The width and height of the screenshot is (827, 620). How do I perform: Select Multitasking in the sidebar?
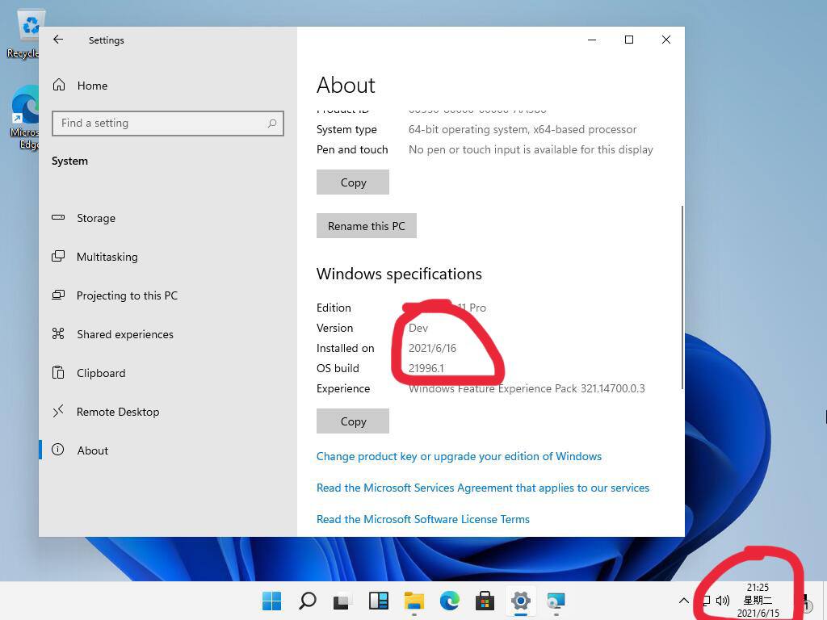point(107,257)
